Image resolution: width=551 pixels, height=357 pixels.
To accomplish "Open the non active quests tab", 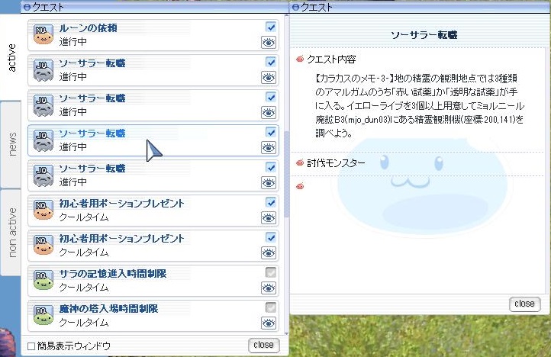I will (11, 230).
